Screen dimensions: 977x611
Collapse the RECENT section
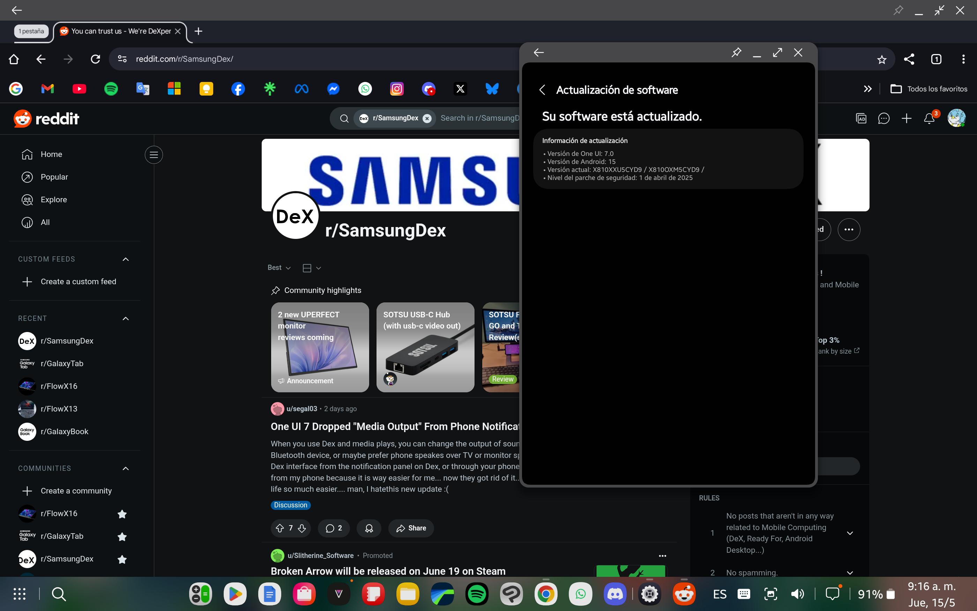[x=125, y=318]
